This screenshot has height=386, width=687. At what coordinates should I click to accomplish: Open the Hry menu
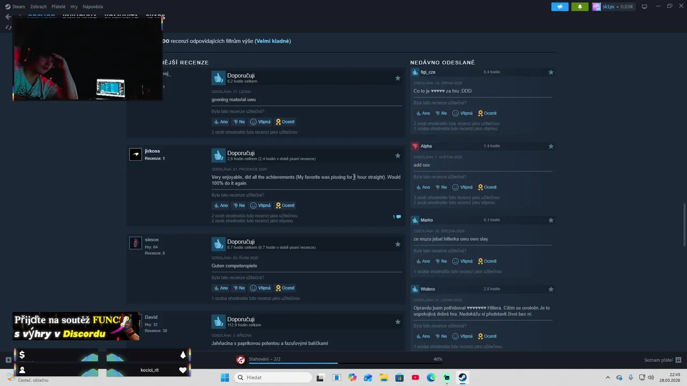click(x=74, y=6)
